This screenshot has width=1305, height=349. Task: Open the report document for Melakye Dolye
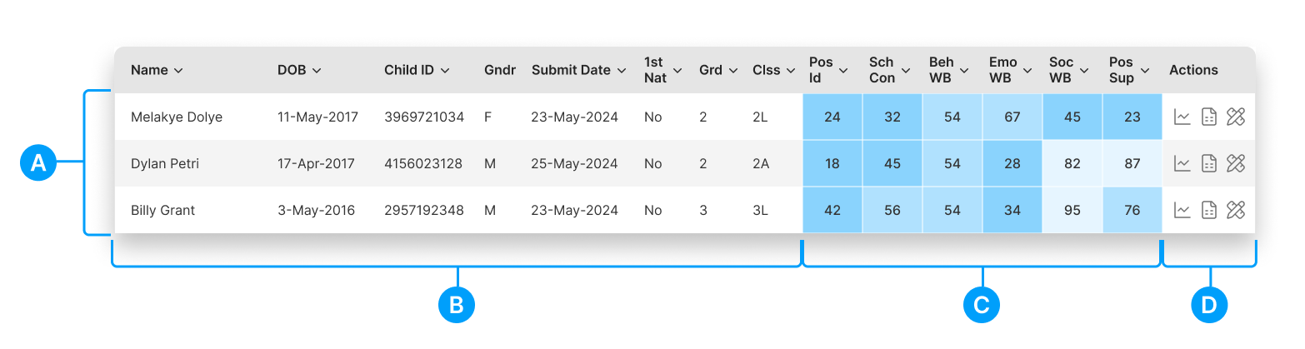click(x=1209, y=117)
